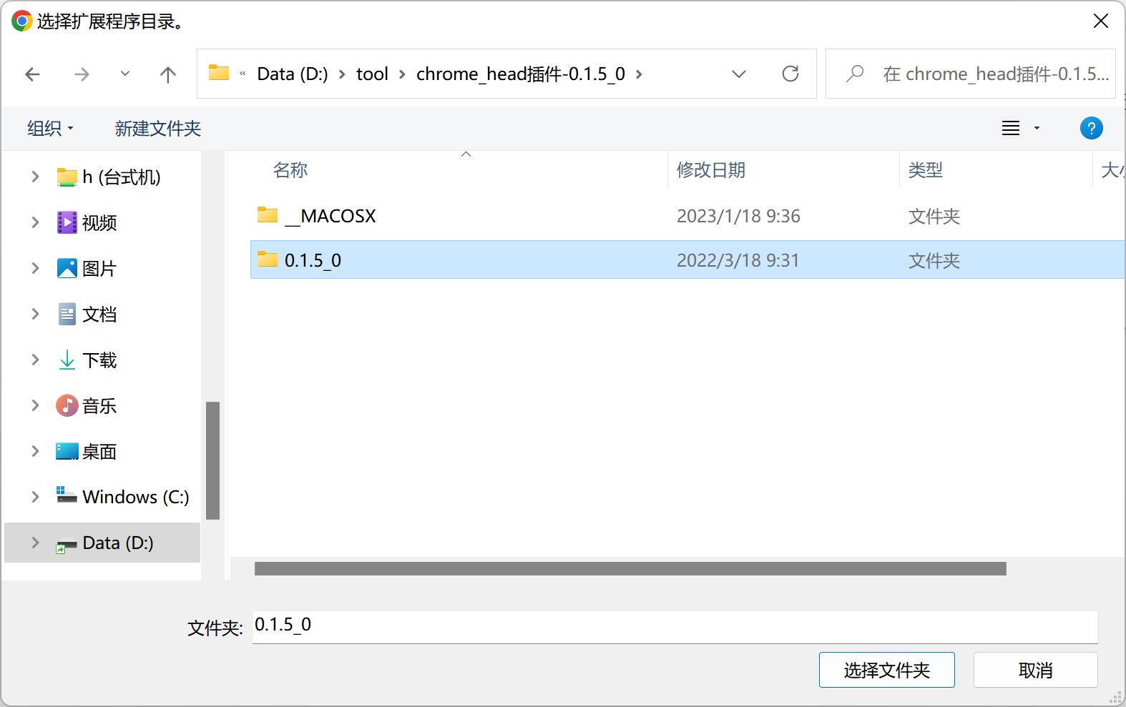Click the 0.1.5_0 folder icon
The width and height of the screenshot is (1126, 707).
[x=267, y=259]
